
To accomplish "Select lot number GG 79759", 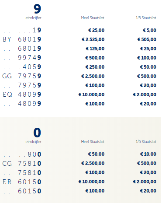I will pyautogui.click(x=22, y=76).
